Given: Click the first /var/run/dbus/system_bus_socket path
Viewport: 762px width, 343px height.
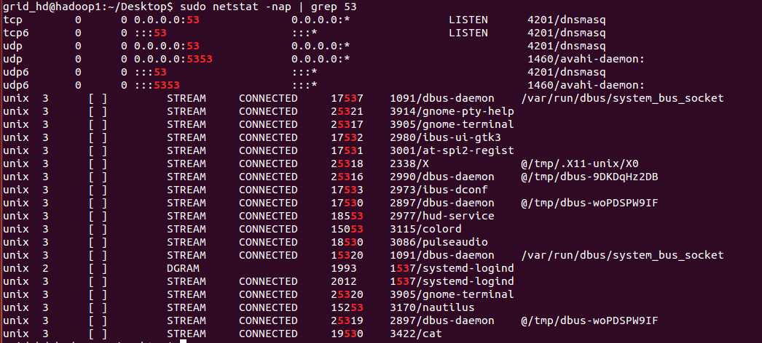Looking at the screenshot, I should tap(622, 98).
